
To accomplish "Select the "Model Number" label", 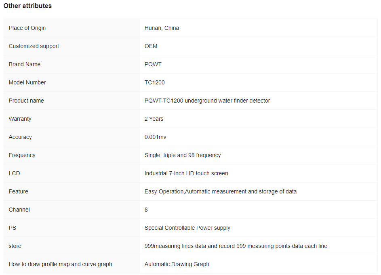I will 27,82.
